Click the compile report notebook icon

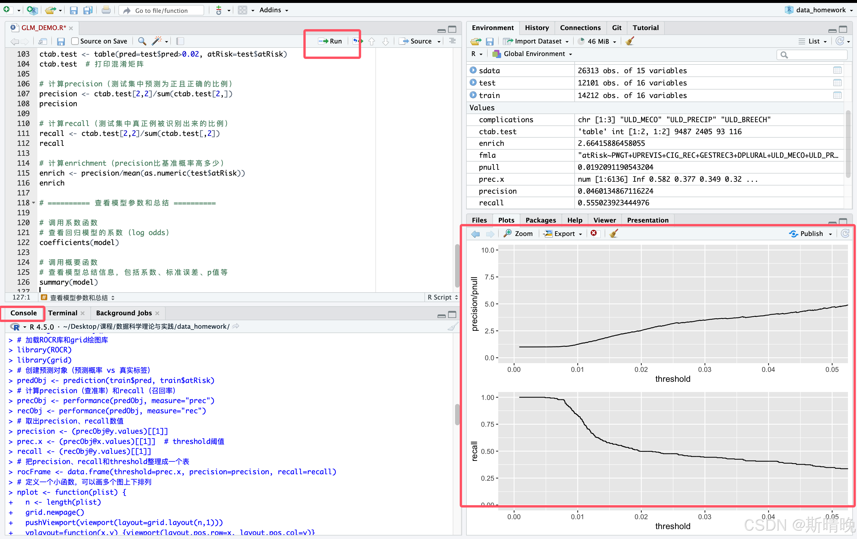180,41
